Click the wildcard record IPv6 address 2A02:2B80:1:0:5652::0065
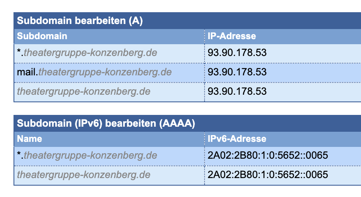This screenshot has height=197, width=361. point(268,156)
